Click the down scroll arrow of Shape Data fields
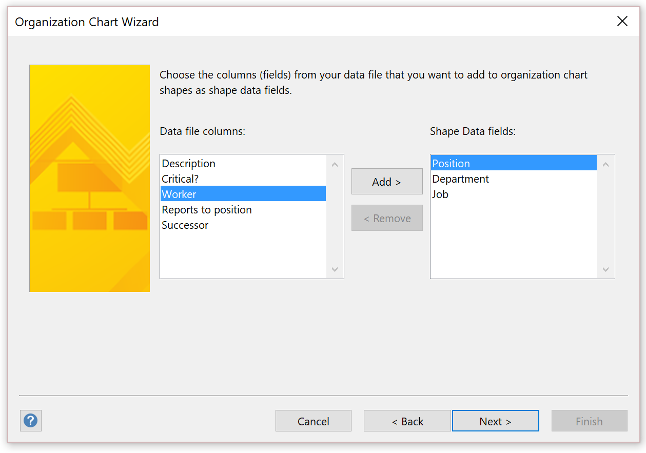 (605, 269)
